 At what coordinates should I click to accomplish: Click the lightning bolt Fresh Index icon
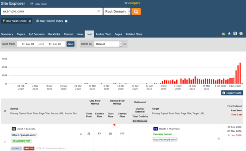pos(4,21)
